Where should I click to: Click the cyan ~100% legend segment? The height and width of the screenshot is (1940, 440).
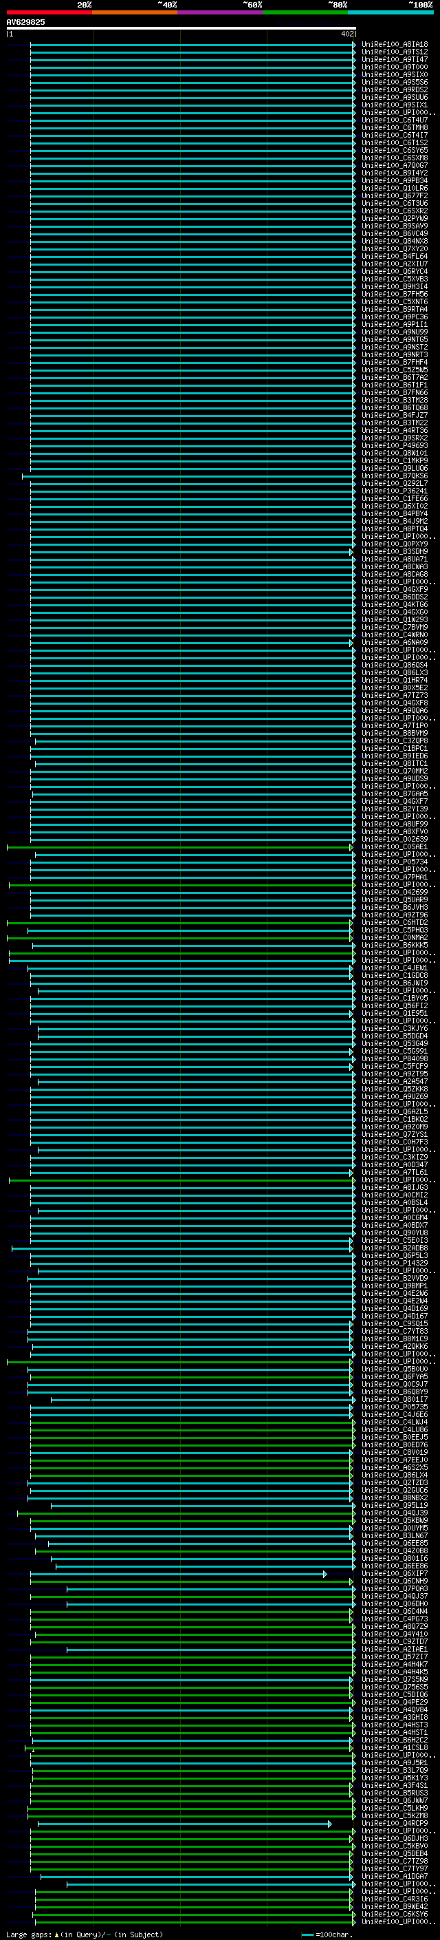(x=390, y=13)
